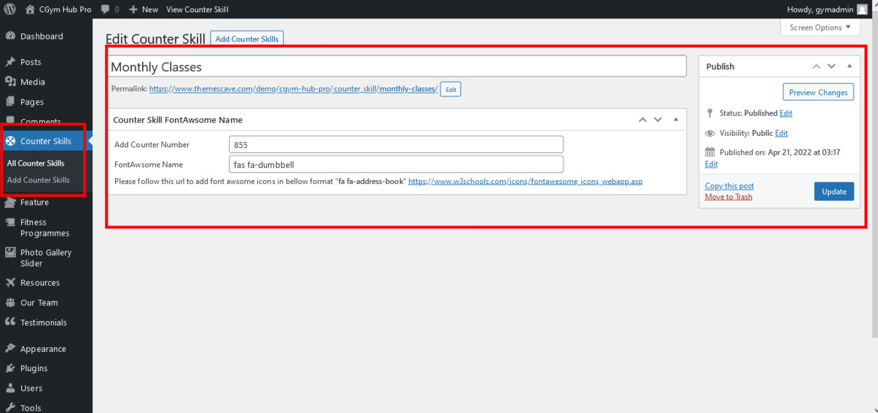This screenshot has width=878, height=413.
Task: Click the Monthly Classes title field
Action: (397, 67)
